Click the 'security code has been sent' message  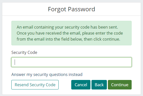[91, 27]
